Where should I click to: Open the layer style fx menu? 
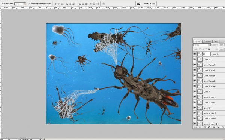tap(200, 127)
